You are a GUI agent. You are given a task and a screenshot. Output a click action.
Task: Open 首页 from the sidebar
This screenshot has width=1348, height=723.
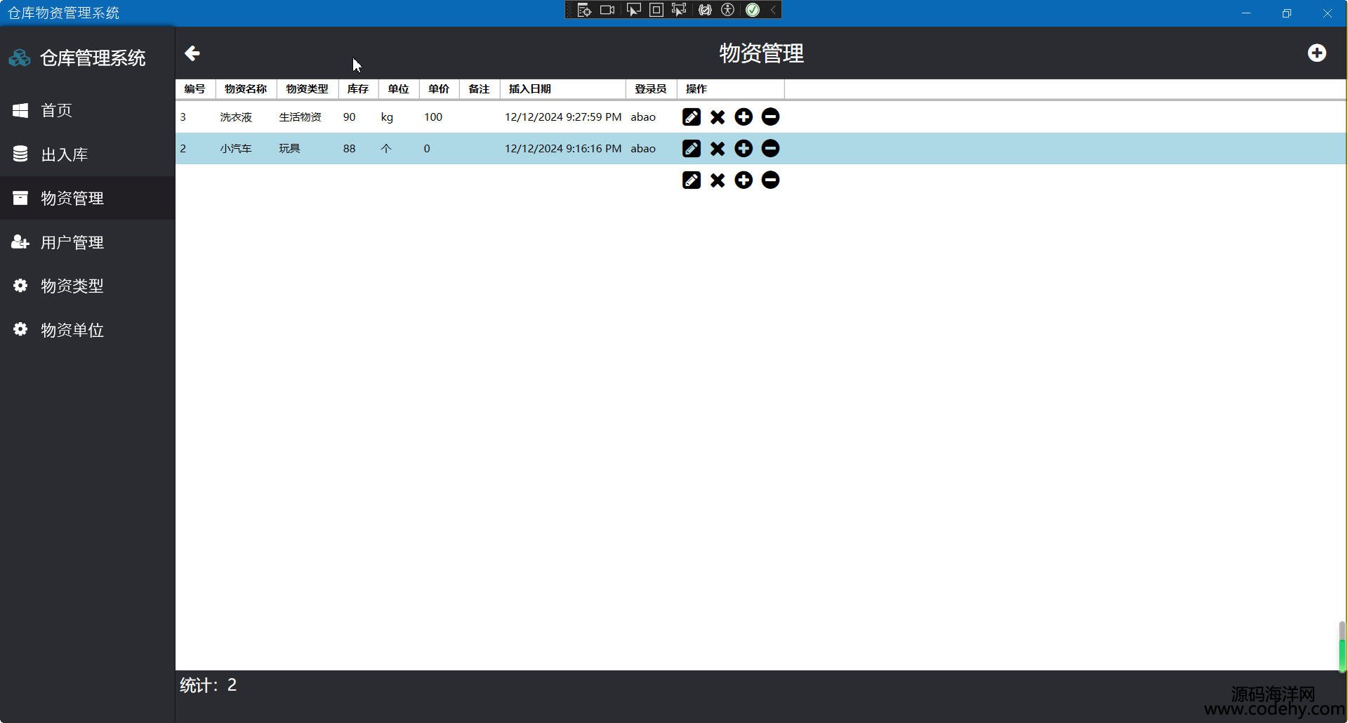[x=87, y=110]
